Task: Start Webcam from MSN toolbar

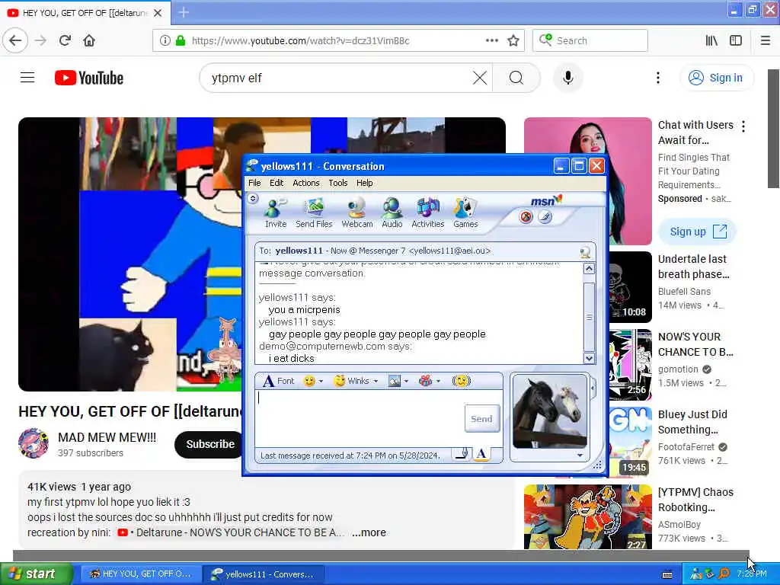Action: click(356, 213)
